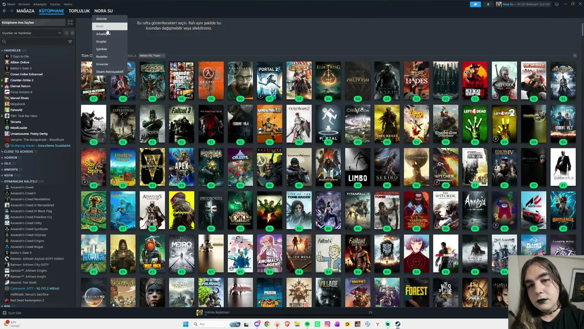The width and height of the screenshot is (584, 329).
Task: Expand the MMORPG category
Action: [x=2, y=170]
